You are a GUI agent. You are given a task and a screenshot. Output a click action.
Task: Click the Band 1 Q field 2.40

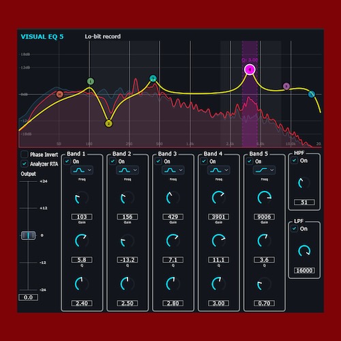pos(82,303)
